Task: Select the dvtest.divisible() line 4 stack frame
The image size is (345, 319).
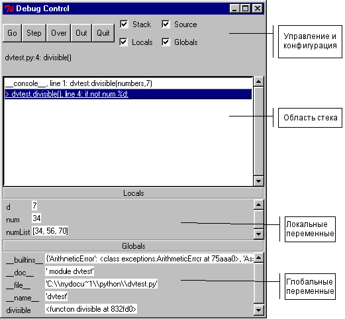Action: [128, 94]
